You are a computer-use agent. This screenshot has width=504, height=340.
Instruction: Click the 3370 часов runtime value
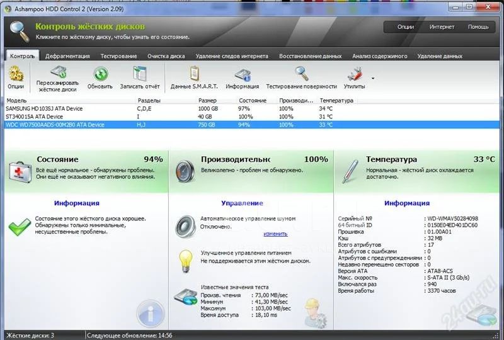[442, 291]
